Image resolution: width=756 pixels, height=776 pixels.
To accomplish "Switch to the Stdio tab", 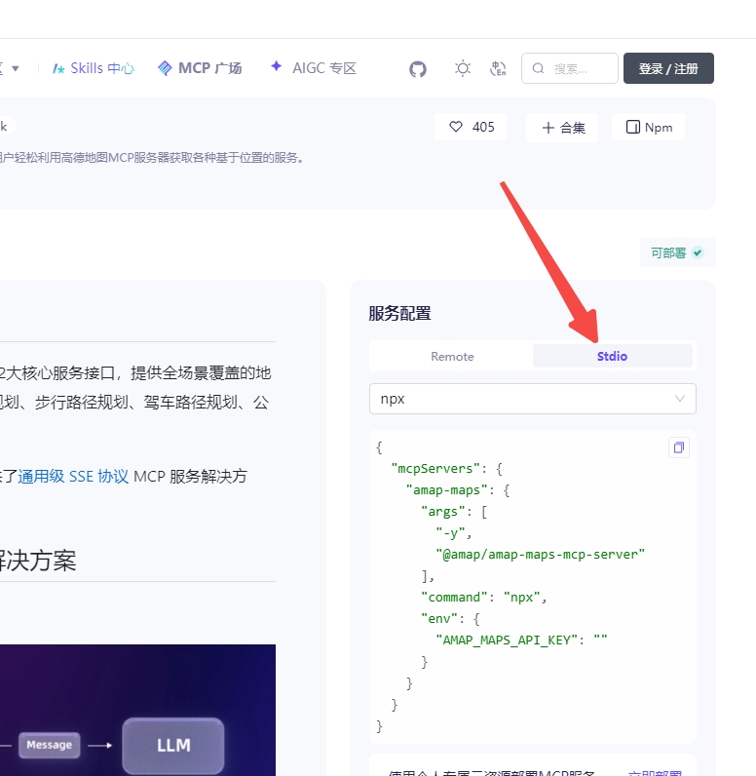I will tap(612, 357).
